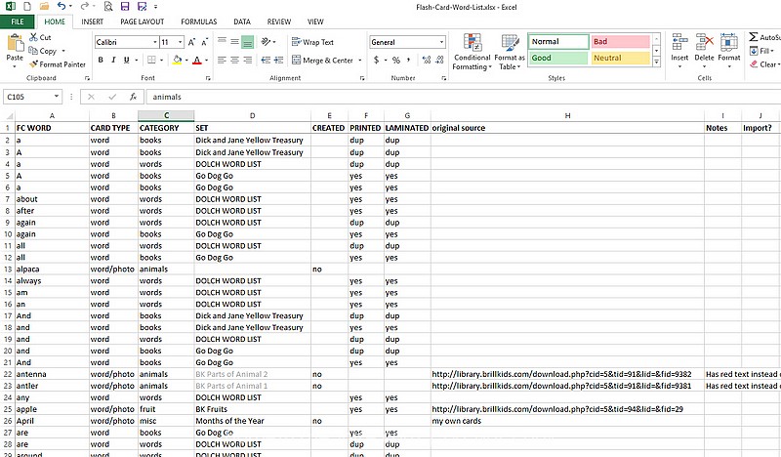Open the FILE tab
781x457 pixels.
click(18, 21)
